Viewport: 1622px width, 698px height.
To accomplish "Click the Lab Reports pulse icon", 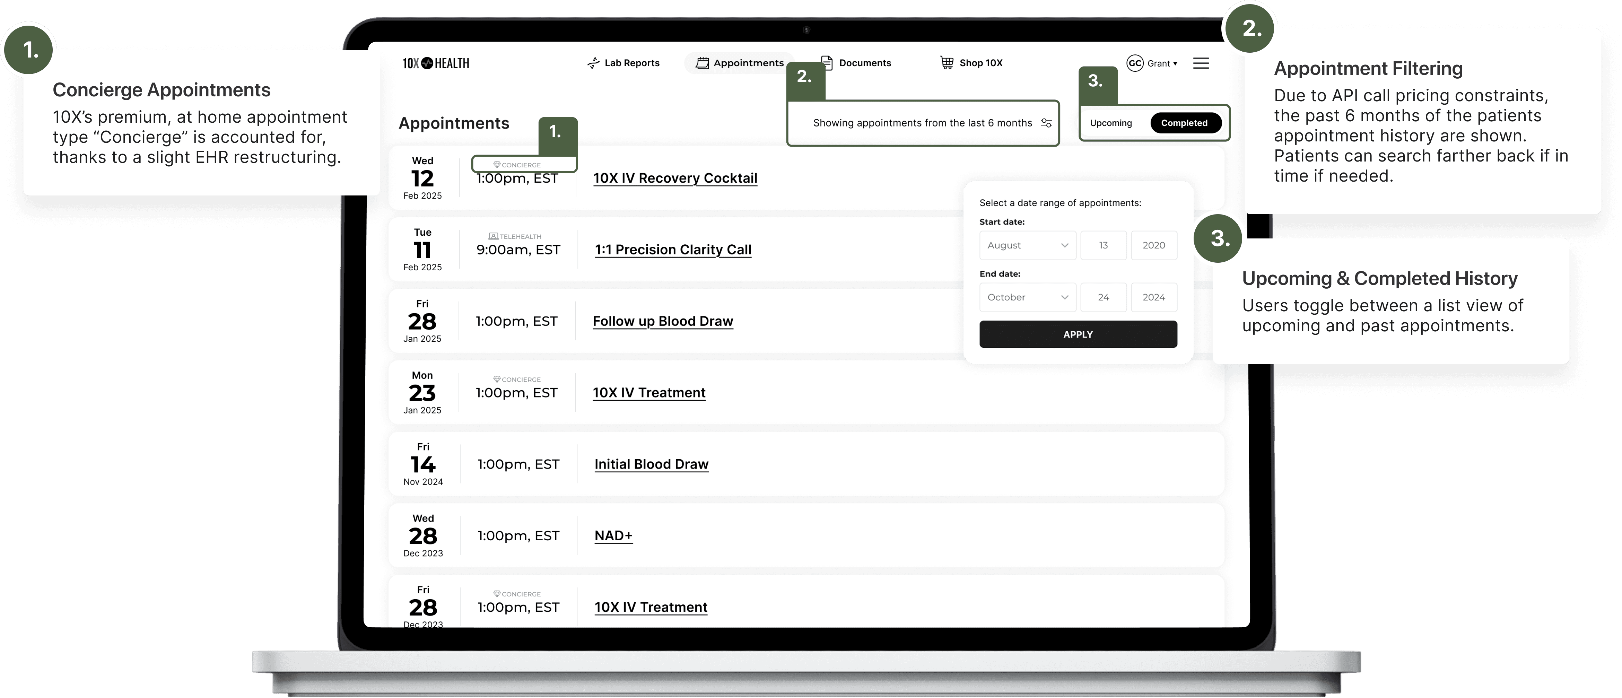I will tap(593, 63).
